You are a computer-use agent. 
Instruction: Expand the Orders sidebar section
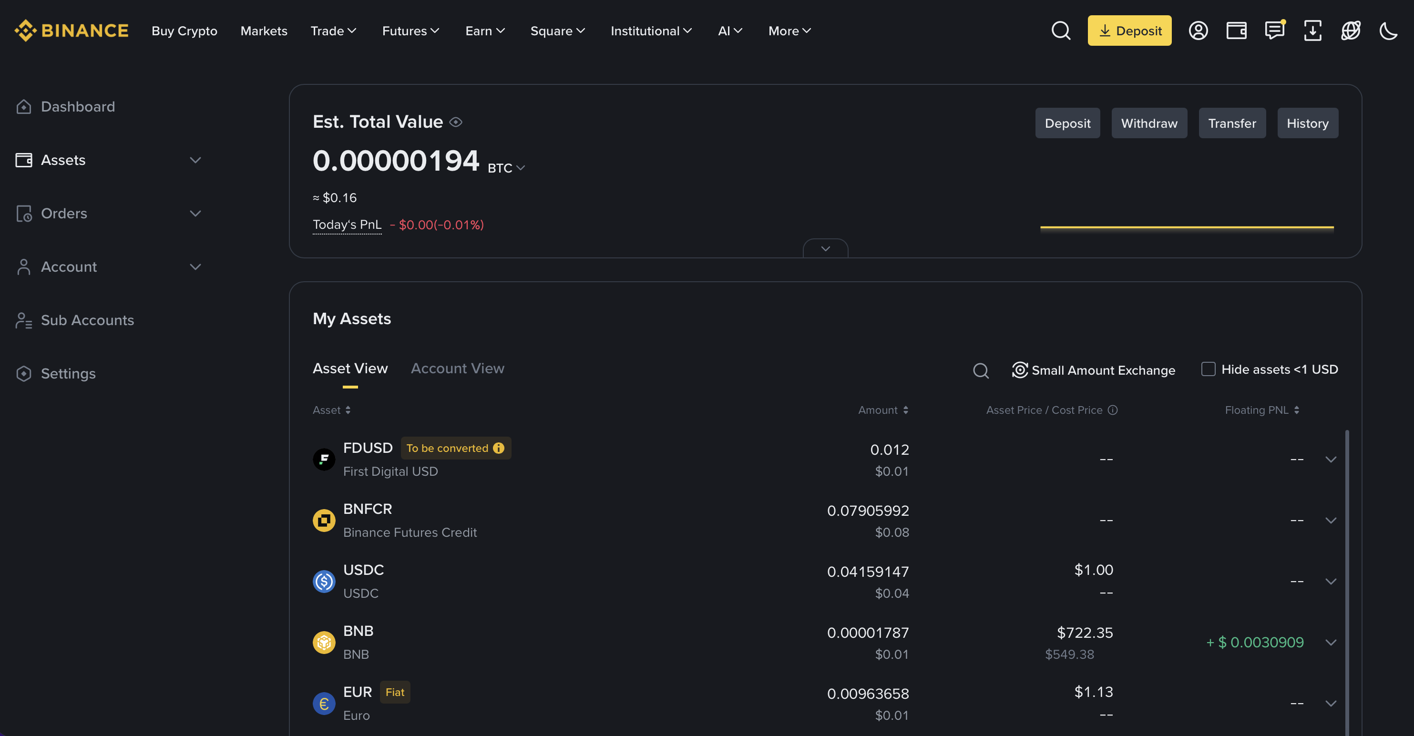195,214
